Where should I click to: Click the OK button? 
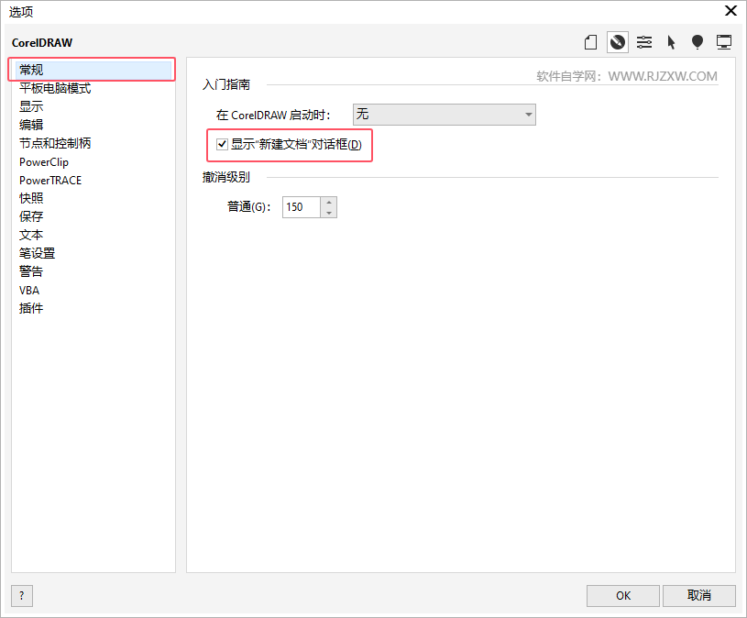point(623,596)
